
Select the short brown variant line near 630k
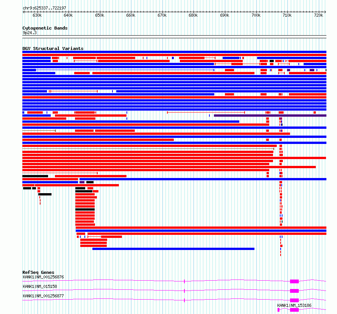pyautogui.click(x=39, y=131)
